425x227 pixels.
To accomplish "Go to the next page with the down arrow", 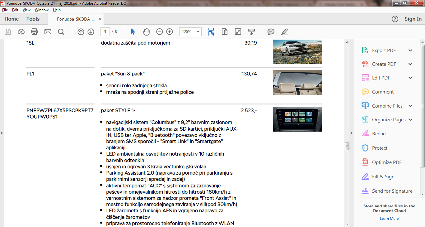I will (91, 32).
